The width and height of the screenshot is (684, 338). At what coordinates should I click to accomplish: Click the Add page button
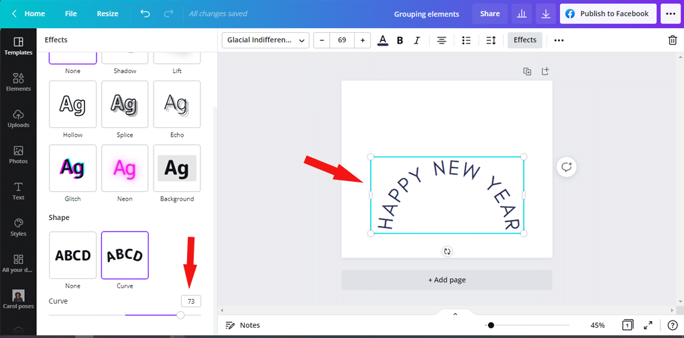[447, 280]
